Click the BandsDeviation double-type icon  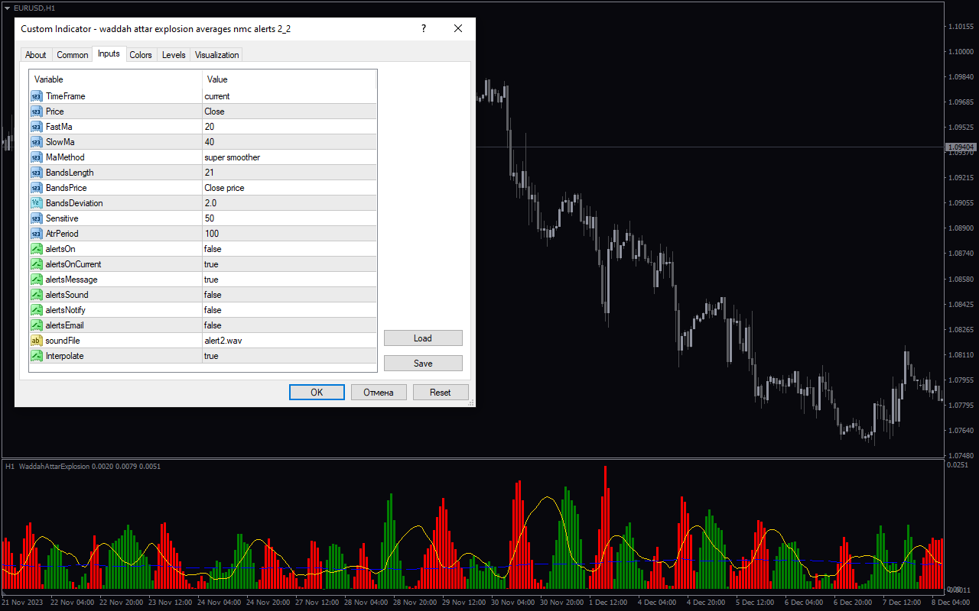[x=37, y=203]
